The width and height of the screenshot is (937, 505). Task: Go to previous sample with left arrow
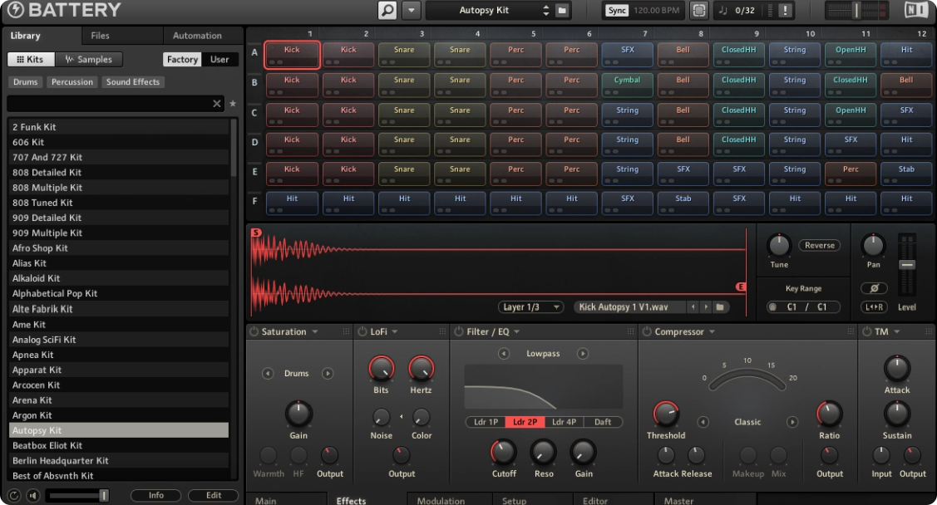(693, 306)
